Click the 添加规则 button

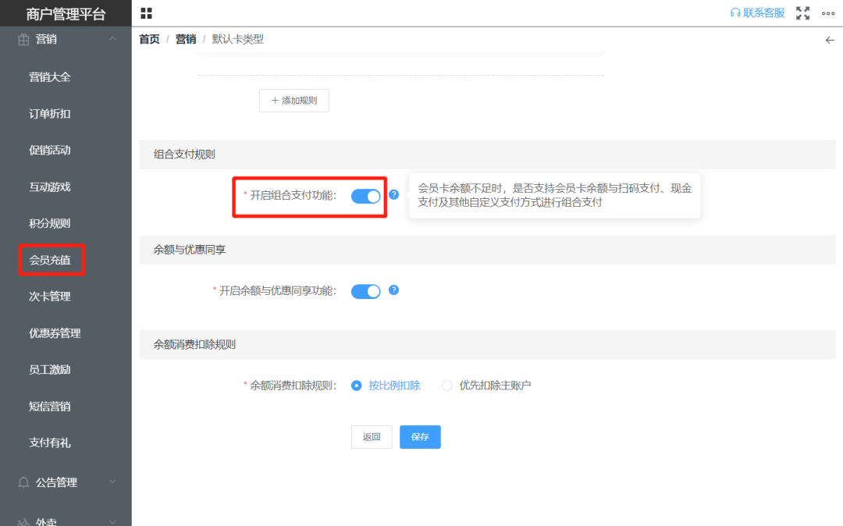[x=294, y=101]
